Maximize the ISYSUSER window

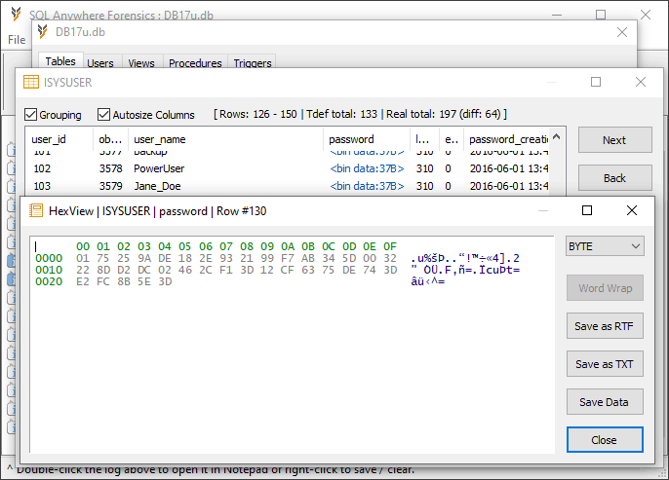click(596, 82)
